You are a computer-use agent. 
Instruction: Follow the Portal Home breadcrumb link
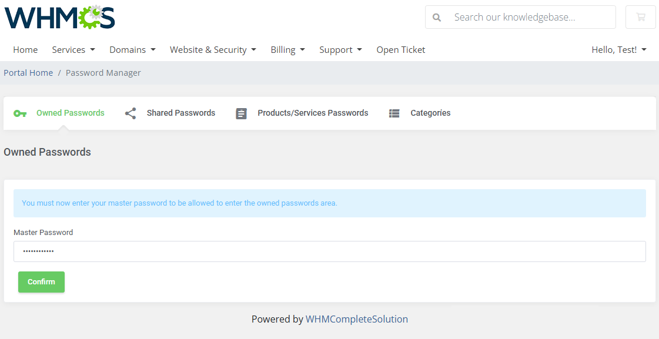(x=28, y=73)
